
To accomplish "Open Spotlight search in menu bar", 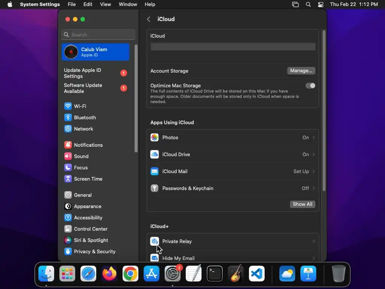I will (x=308, y=5).
